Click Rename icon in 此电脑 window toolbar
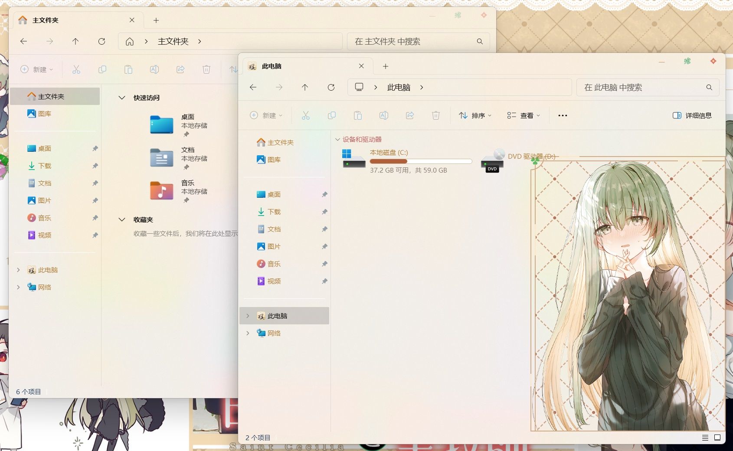733x451 pixels. tap(384, 115)
